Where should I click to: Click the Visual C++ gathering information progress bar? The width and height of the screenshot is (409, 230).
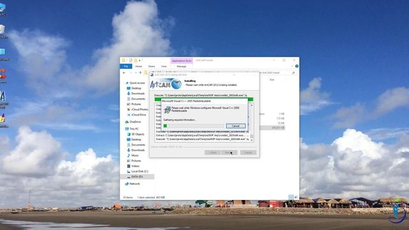click(194, 126)
